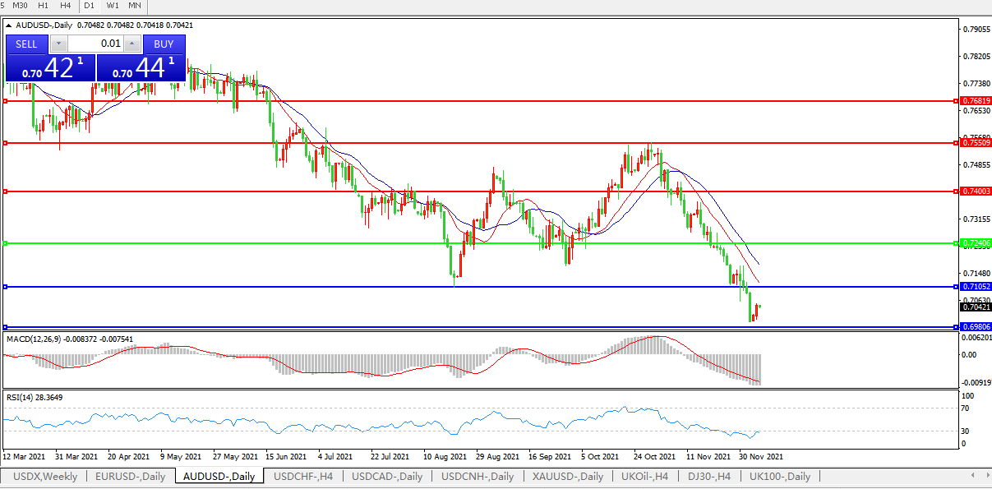
Task: Select the red 0.76819 horizontal line label
Action: [x=976, y=101]
